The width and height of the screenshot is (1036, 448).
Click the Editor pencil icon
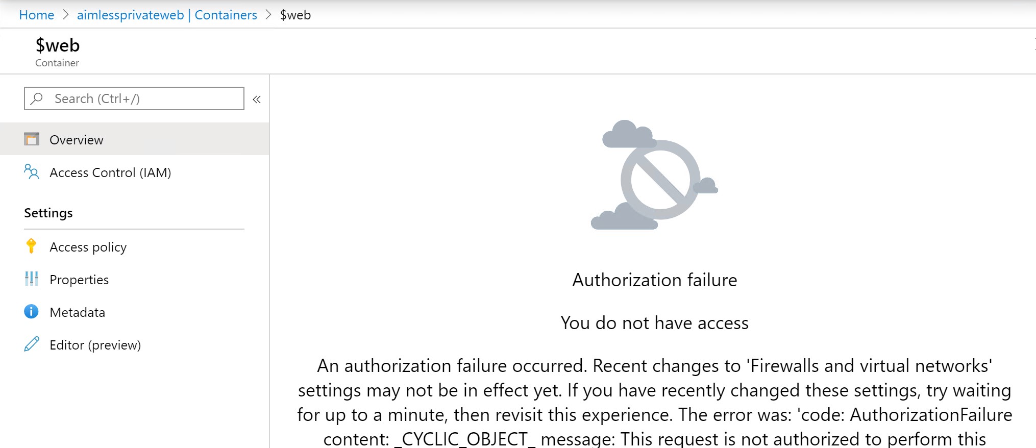click(32, 344)
